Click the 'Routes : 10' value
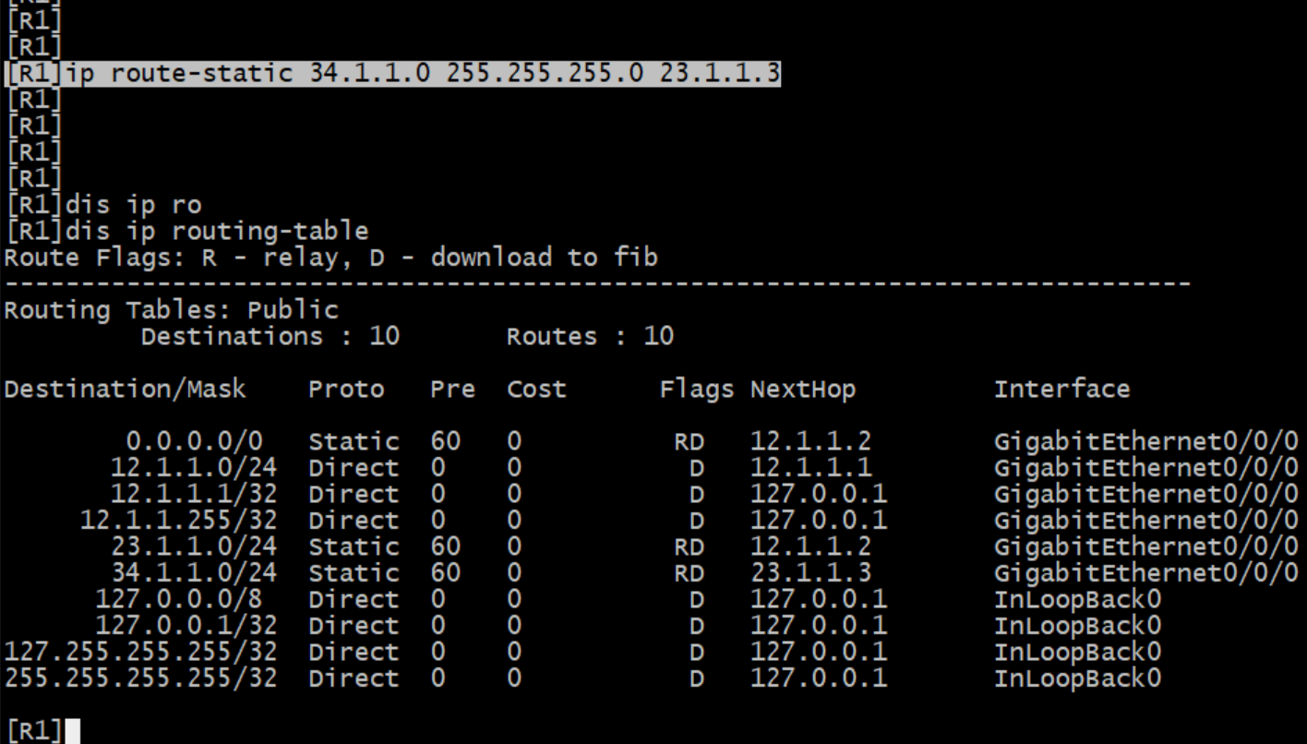The image size is (1307, 744). pos(590,336)
